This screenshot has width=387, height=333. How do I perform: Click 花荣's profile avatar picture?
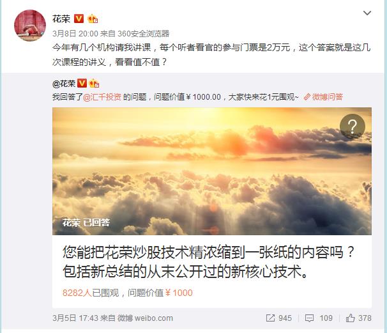pos(30,25)
